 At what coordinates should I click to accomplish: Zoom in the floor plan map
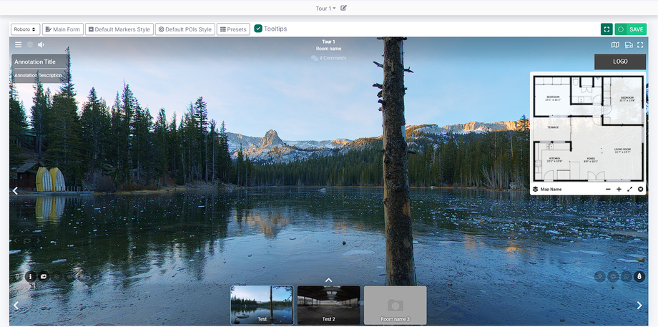coord(619,190)
